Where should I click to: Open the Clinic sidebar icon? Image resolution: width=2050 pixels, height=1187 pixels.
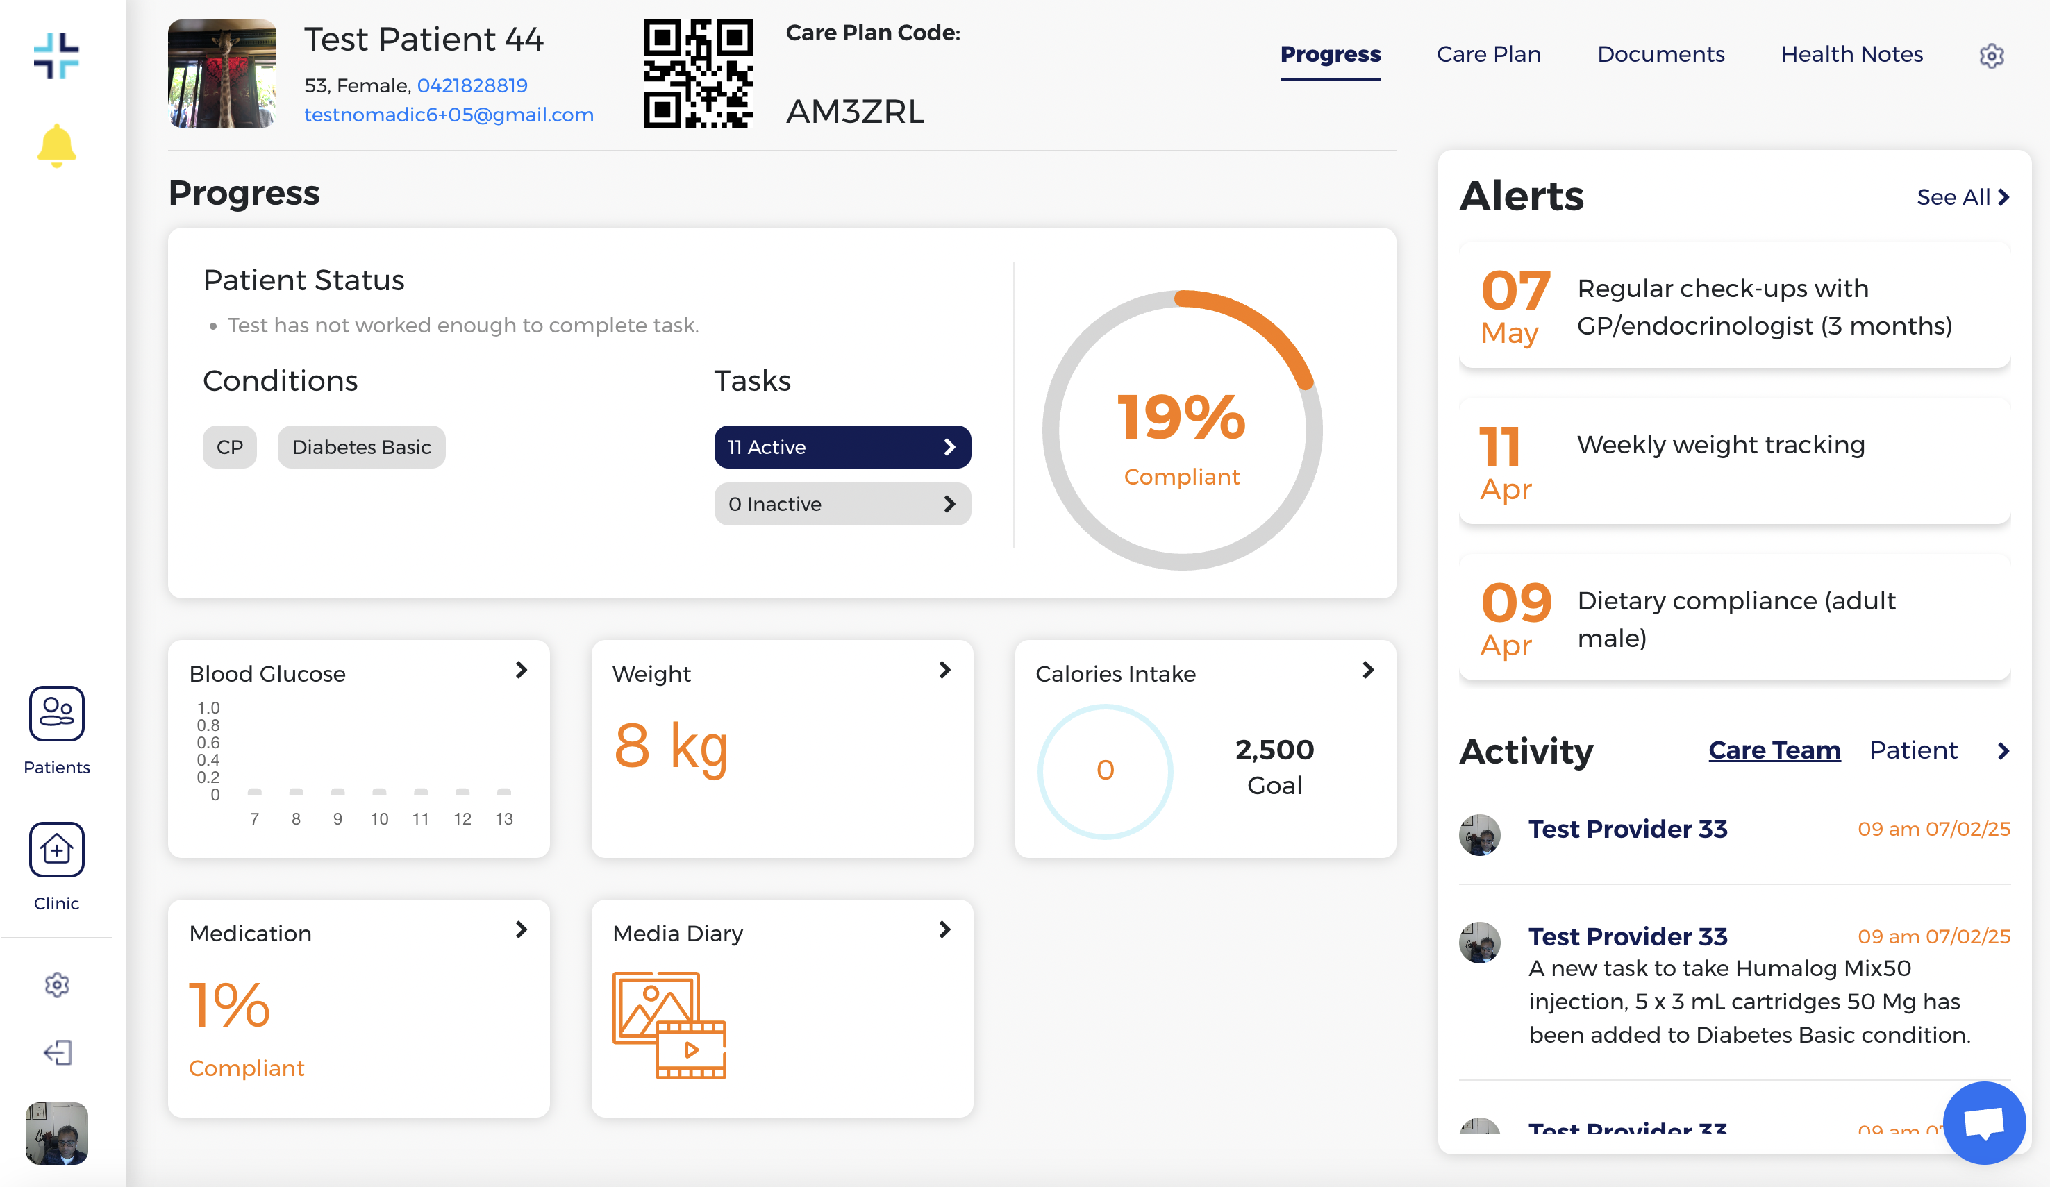(56, 849)
